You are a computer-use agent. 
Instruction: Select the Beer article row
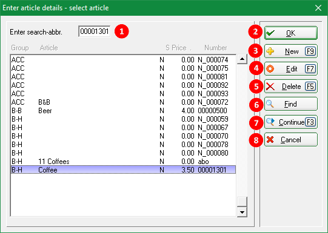[123, 111]
